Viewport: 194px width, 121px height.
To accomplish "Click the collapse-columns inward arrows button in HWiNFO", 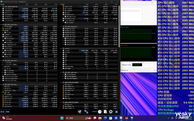I will [7, 112].
